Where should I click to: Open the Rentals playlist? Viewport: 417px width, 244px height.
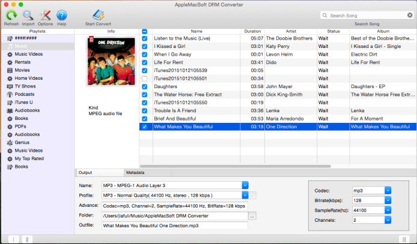[x=23, y=62]
